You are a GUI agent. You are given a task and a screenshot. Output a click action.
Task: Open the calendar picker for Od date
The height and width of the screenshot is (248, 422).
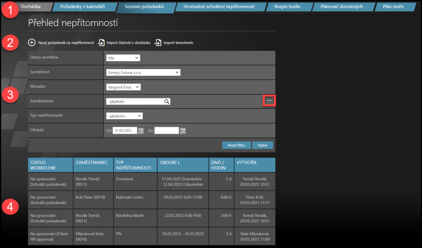click(x=141, y=131)
